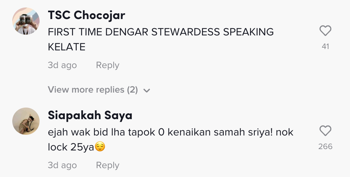Select the 'ejah wak bid lha' comment line
350x177 pixels.
[x=171, y=132]
